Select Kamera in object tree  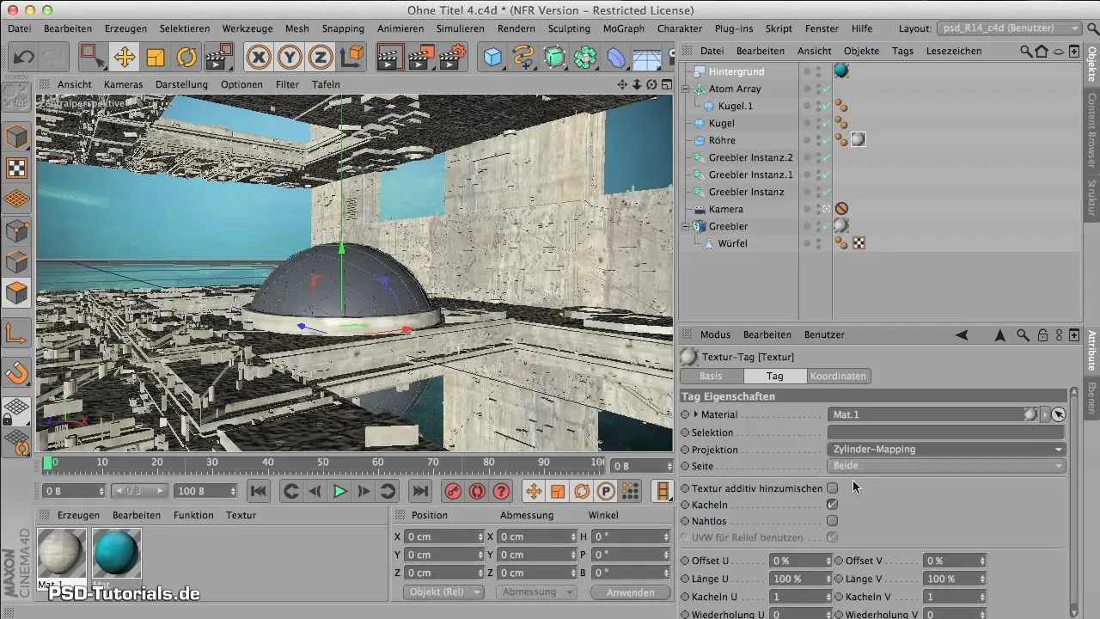tap(725, 209)
